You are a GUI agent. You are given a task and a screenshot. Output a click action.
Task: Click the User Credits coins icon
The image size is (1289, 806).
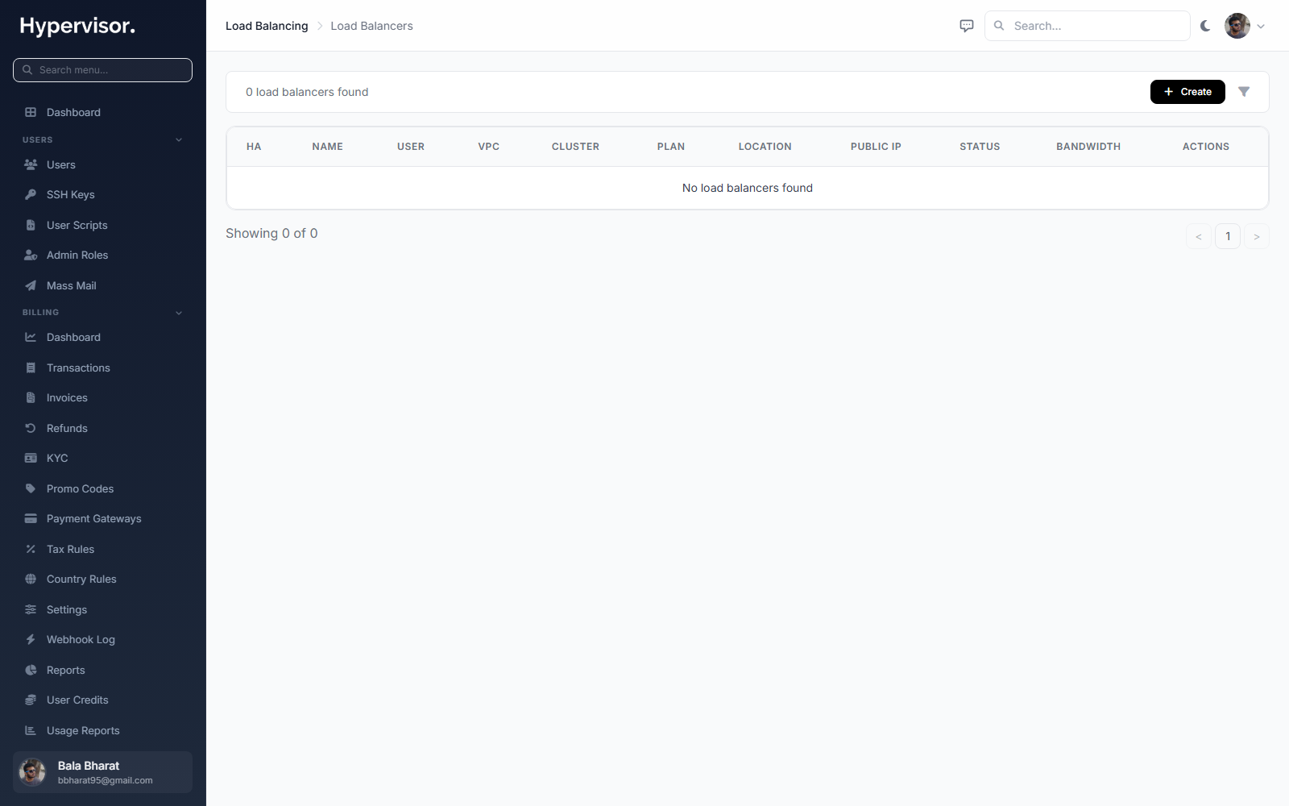coord(31,700)
